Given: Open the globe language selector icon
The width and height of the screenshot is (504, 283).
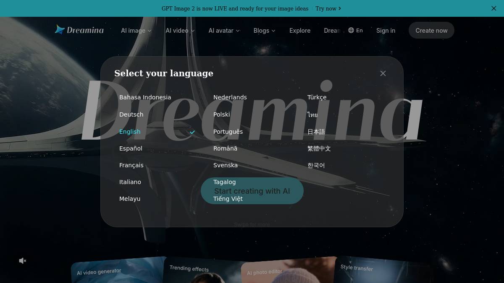Looking at the screenshot, I should [x=351, y=30].
